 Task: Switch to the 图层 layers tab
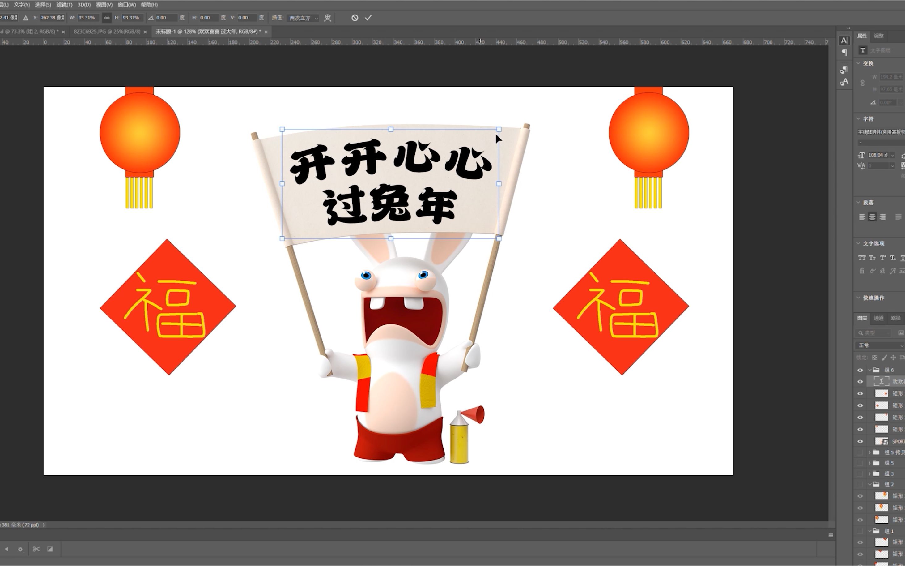coord(862,318)
